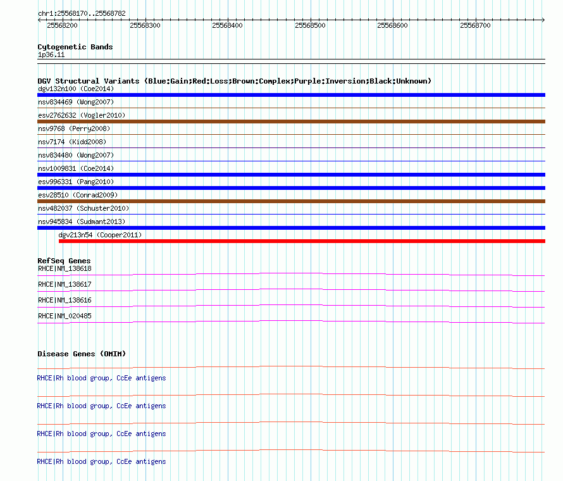Click ruler position 25568200
This screenshot has width=563, height=481.
(x=62, y=25)
